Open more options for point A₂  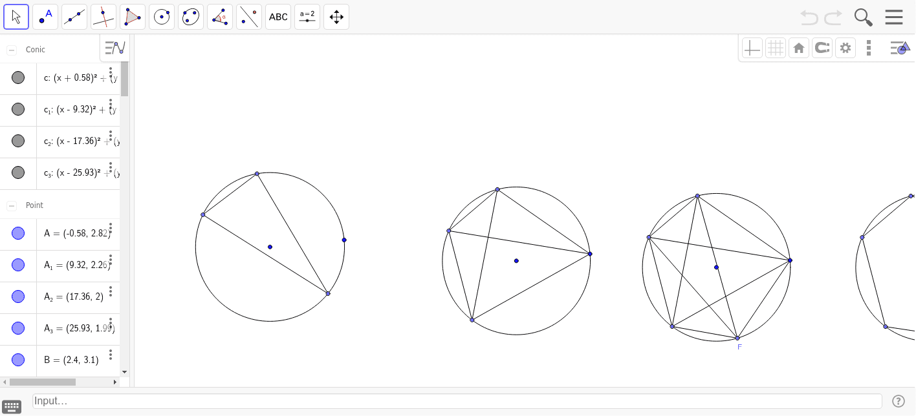(111, 291)
